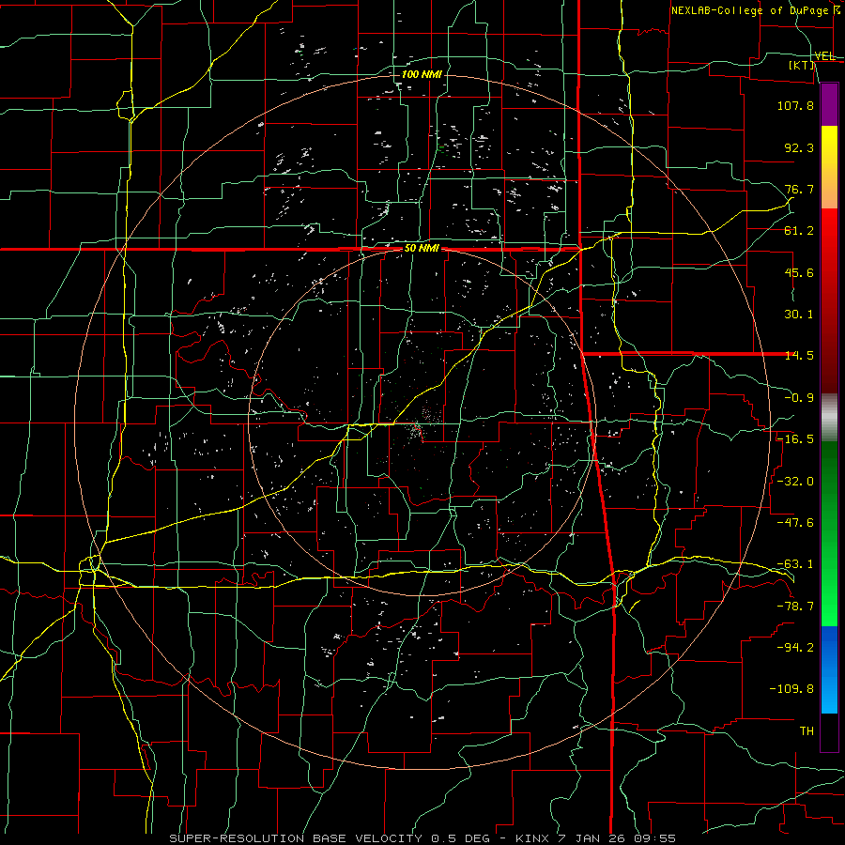Click the purple segment of velocity color bar
Image resolution: width=845 pixels, height=845 pixels.
click(829, 104)
